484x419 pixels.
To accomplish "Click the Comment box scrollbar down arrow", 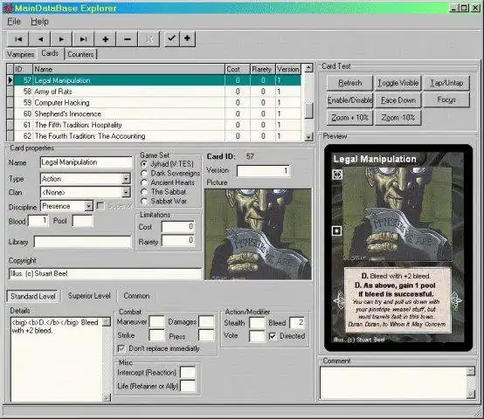I will point(471,394).
